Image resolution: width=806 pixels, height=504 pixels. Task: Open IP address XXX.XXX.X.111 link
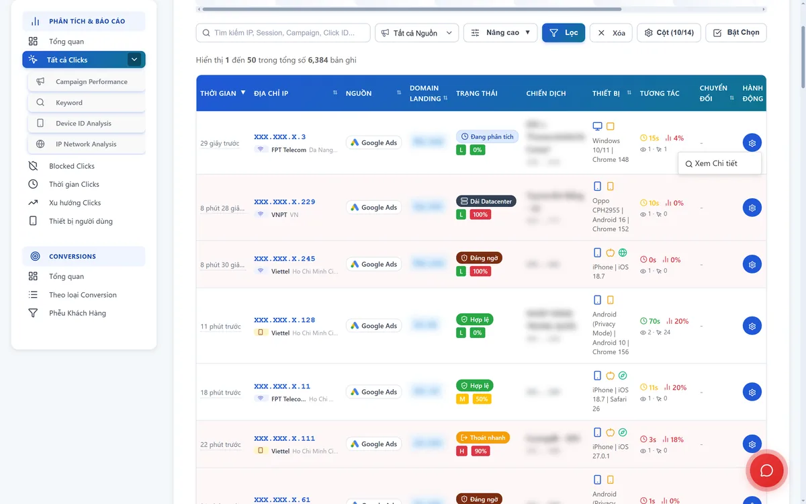[x=285, y=438]
